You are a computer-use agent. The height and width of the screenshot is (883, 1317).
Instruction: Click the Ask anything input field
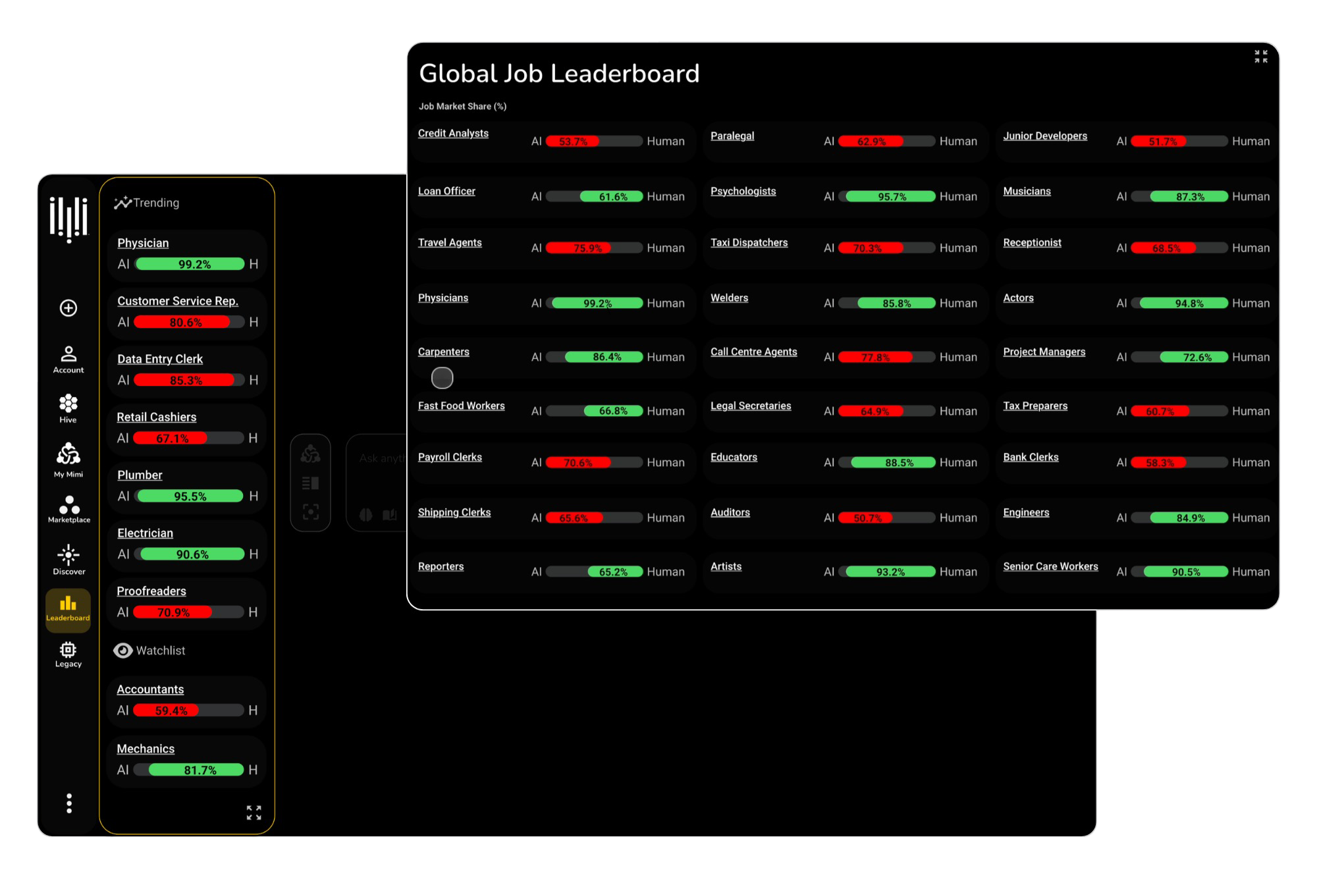382,458
